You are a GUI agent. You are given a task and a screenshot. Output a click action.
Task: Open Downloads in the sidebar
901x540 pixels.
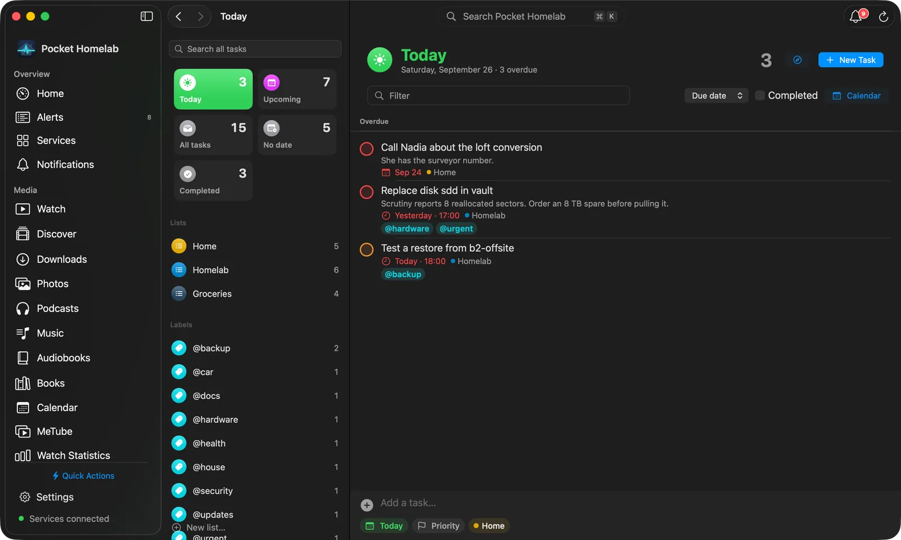[83, 259]
